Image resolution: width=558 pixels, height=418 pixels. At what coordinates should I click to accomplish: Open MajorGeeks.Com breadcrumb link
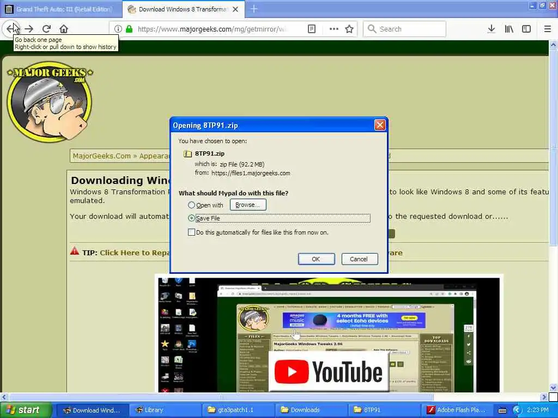click(x=102, y=156)
